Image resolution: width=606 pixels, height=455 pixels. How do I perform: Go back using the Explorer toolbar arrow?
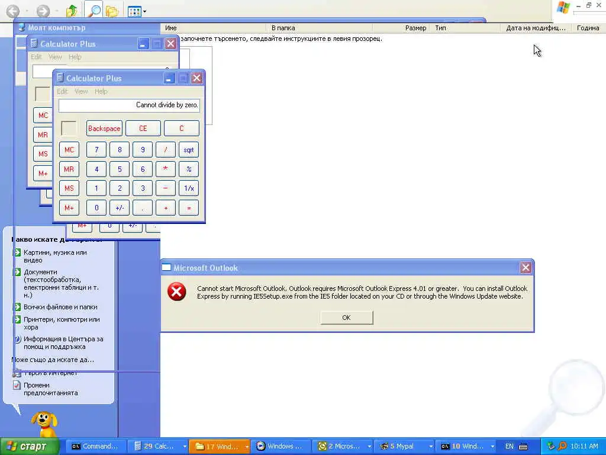(x=13, y=11)
